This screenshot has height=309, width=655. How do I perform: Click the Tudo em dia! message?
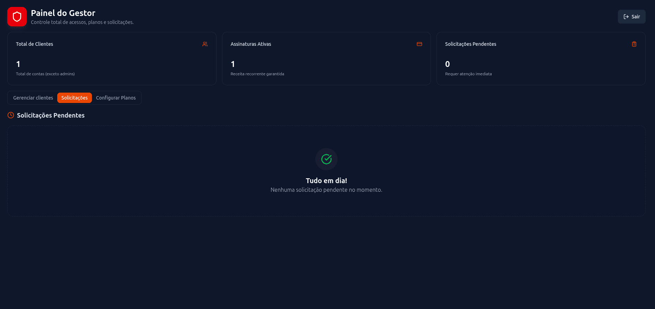pyautogui.click(x=326, y=181)
